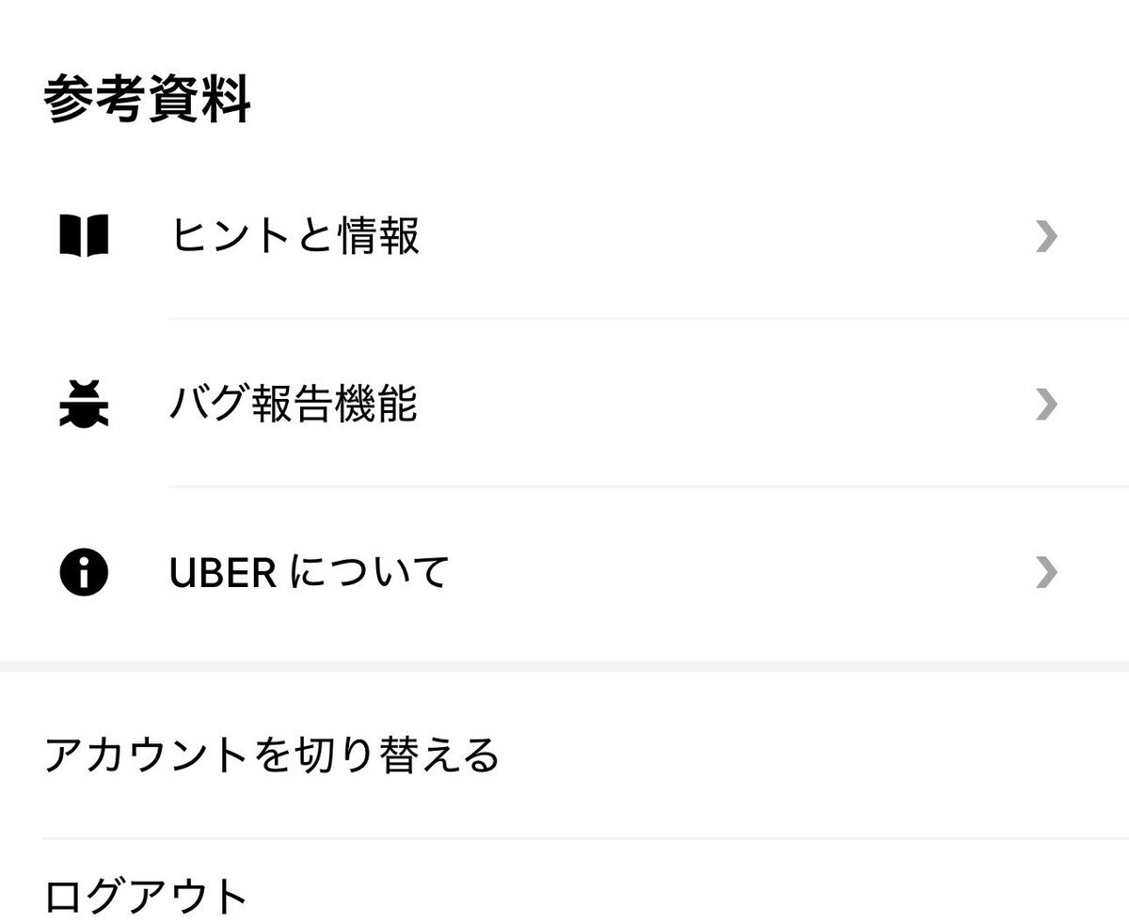Expand UBER について using its right chevron
Image resolution: width=1129 pixels, height=923 pixels.
coord(1045,572)
